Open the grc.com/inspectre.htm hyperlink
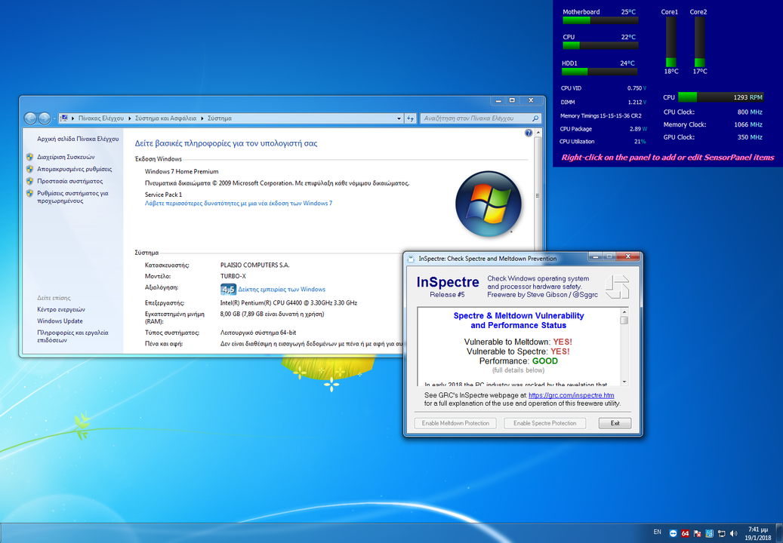Screen dimensions: 783x543 pyautogui.click(x=572, y=395)
